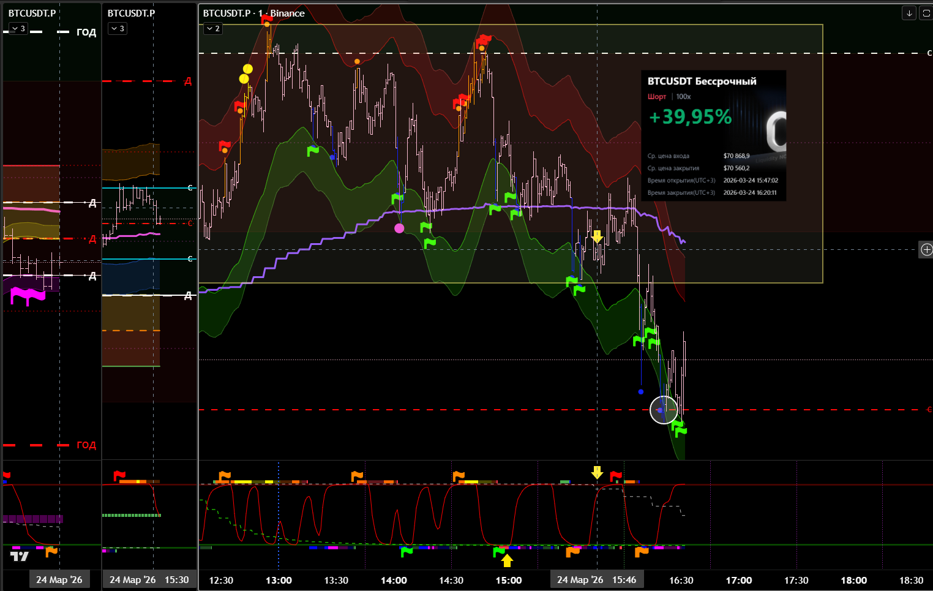Click the large magenta flag in left chart

(x=28, y=296)
